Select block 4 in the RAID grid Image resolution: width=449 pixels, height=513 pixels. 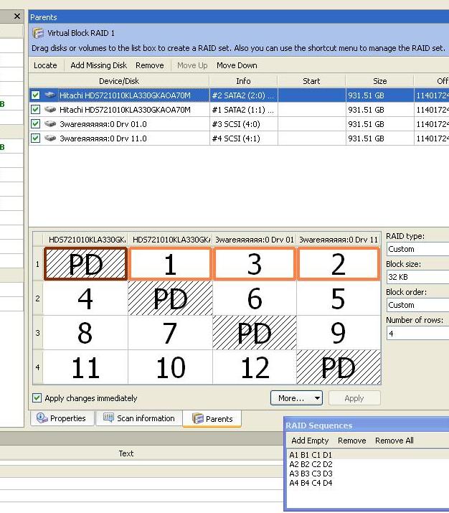(85, 298)
